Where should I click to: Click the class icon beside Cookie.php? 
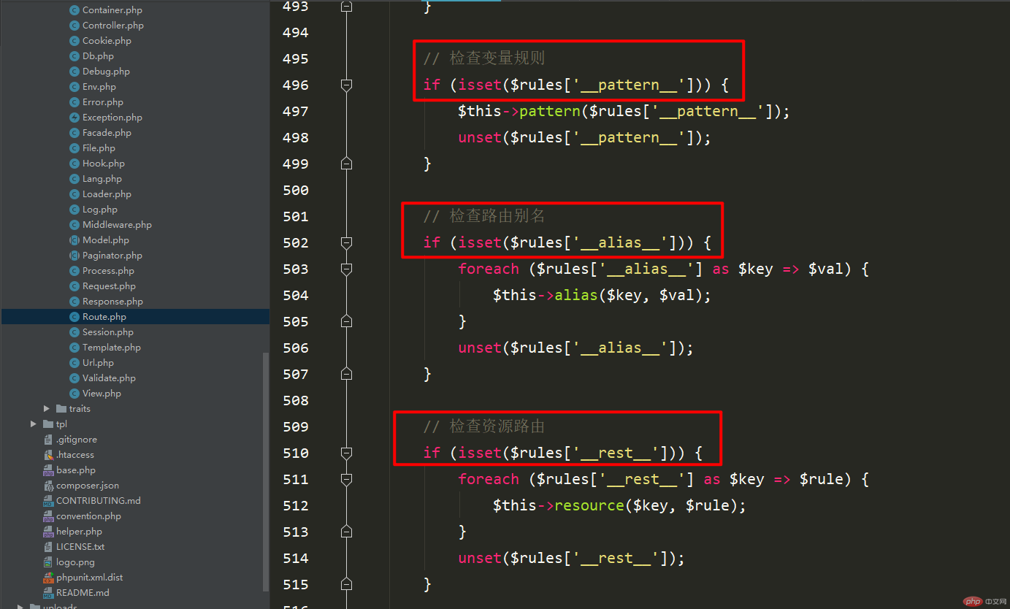(x=74, y=41)
